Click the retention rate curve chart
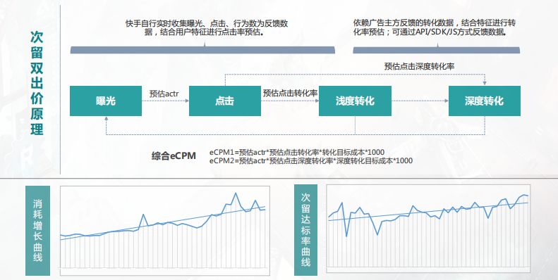Viewport: 558px width, 280px height. 428,228
